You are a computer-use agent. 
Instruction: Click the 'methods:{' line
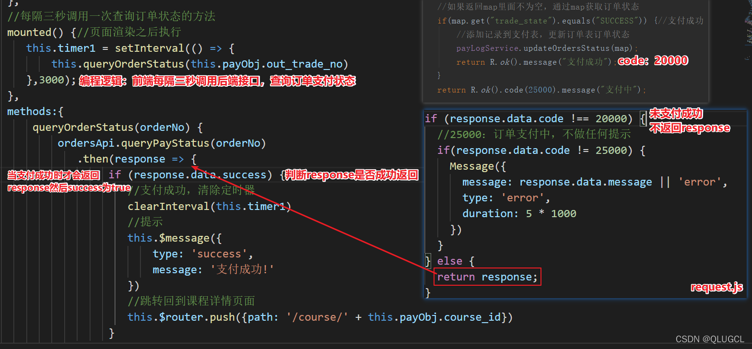pos(35,111)
